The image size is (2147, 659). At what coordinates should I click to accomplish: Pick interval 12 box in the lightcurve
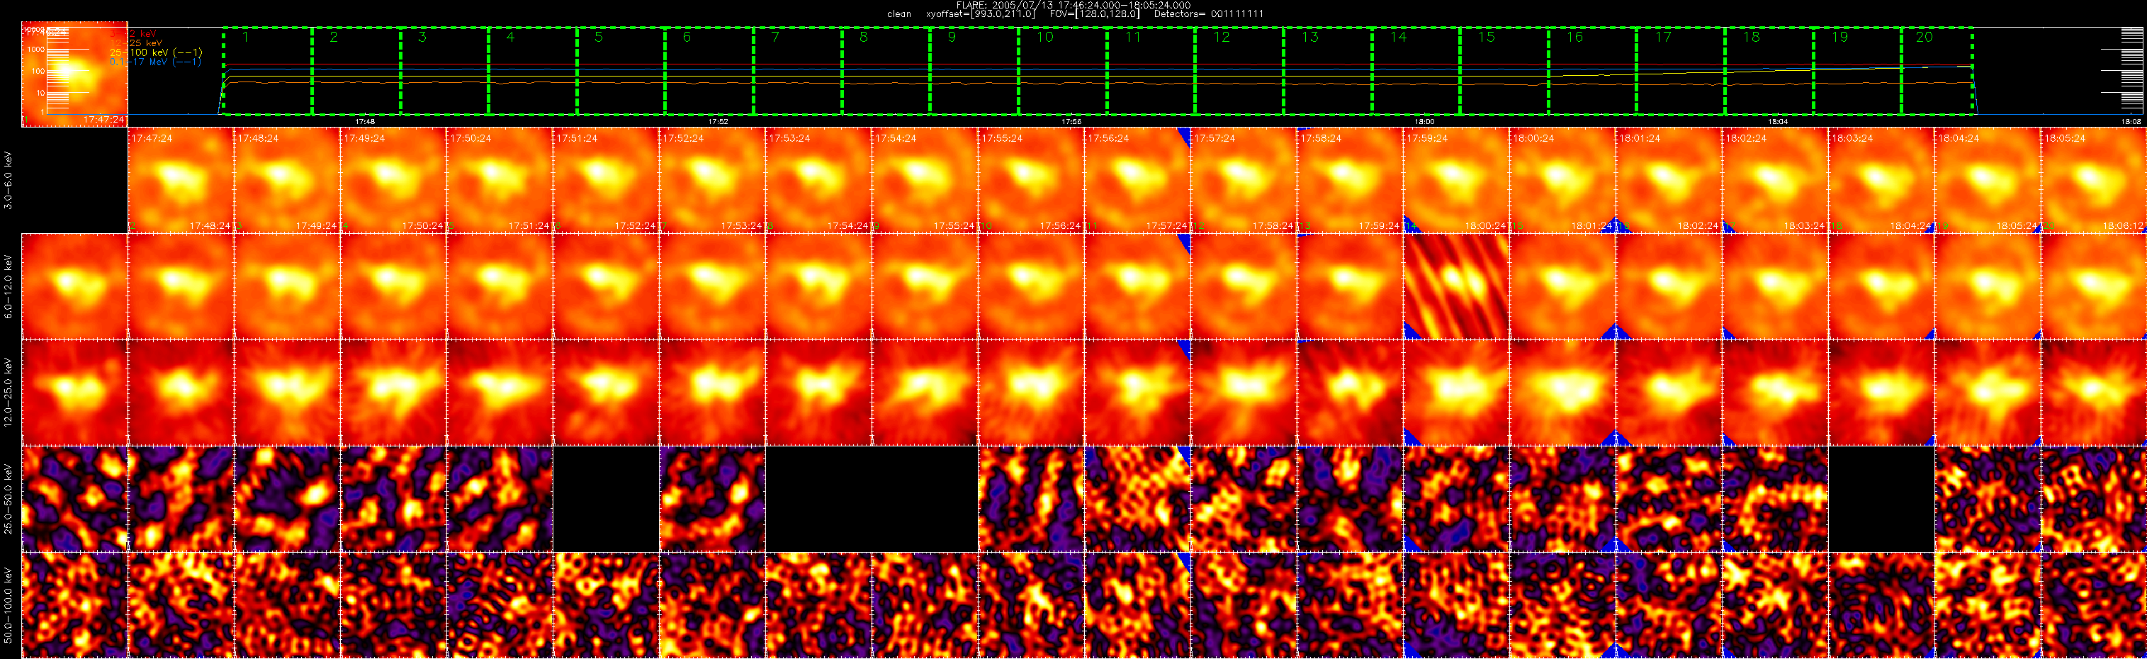(1239, 72)
